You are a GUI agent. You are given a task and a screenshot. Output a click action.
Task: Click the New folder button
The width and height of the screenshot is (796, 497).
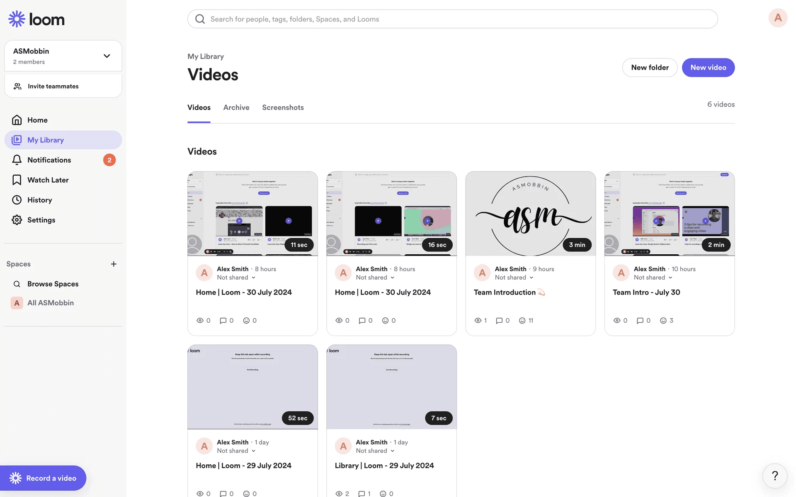tap(650, 68)
